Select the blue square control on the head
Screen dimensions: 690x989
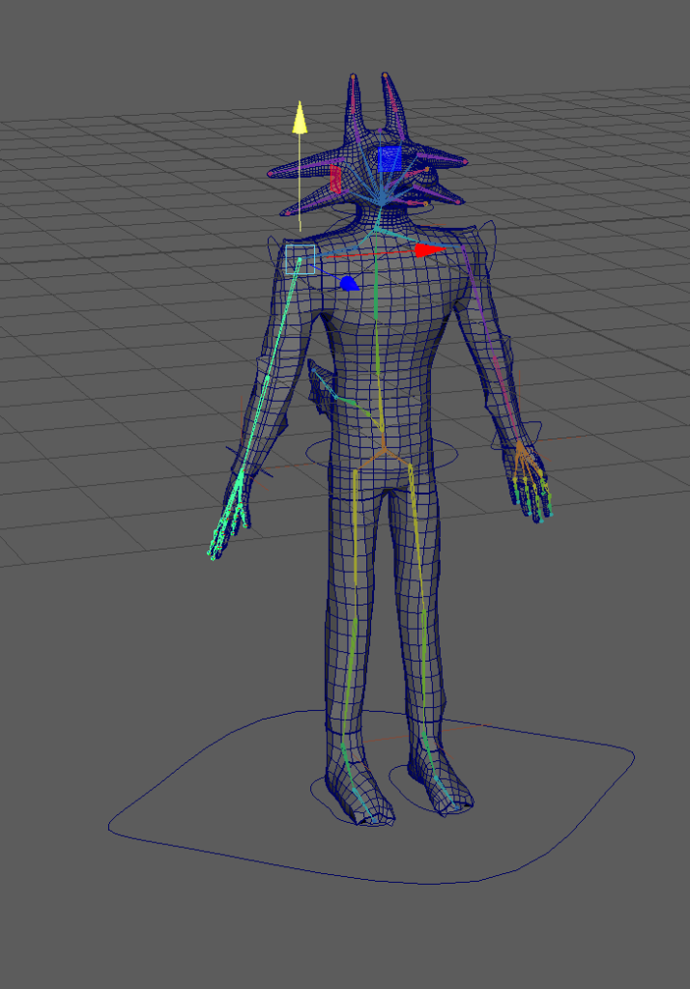pyautogui.click(x=389, y=159)
